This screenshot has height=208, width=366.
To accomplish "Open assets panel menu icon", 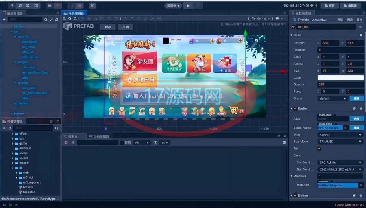I will tap(57, 121).
